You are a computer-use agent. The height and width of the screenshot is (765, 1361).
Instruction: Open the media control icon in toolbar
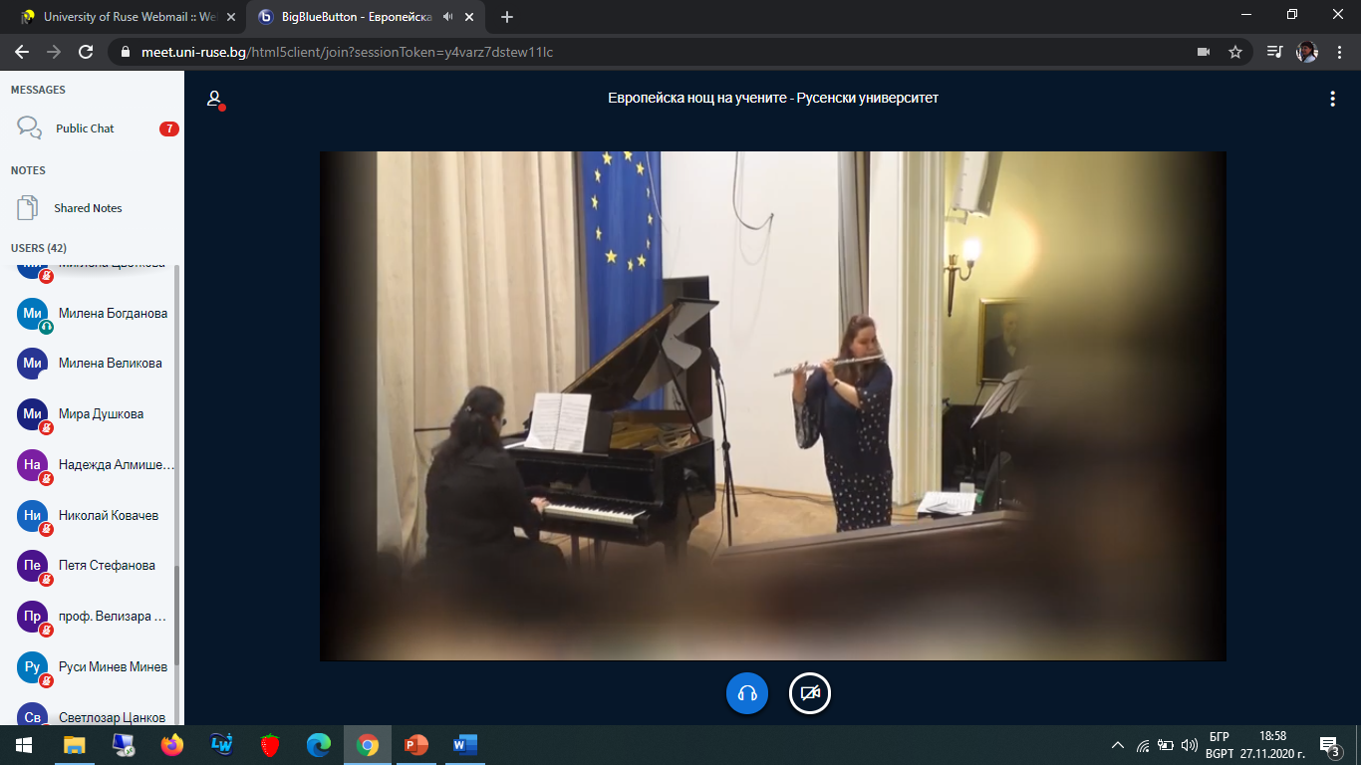1274,52
